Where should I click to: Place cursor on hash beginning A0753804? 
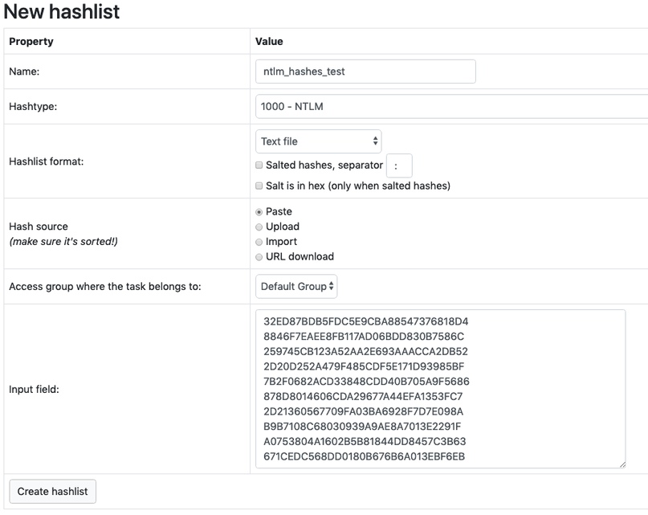[365, 442]
